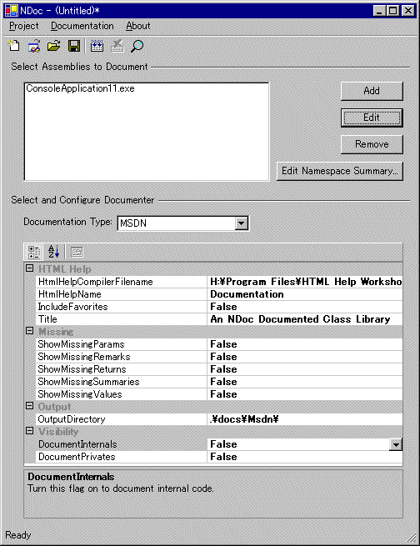Select the ShowMissingReturns property
420x546 pixels.
[x=122, y=369]
